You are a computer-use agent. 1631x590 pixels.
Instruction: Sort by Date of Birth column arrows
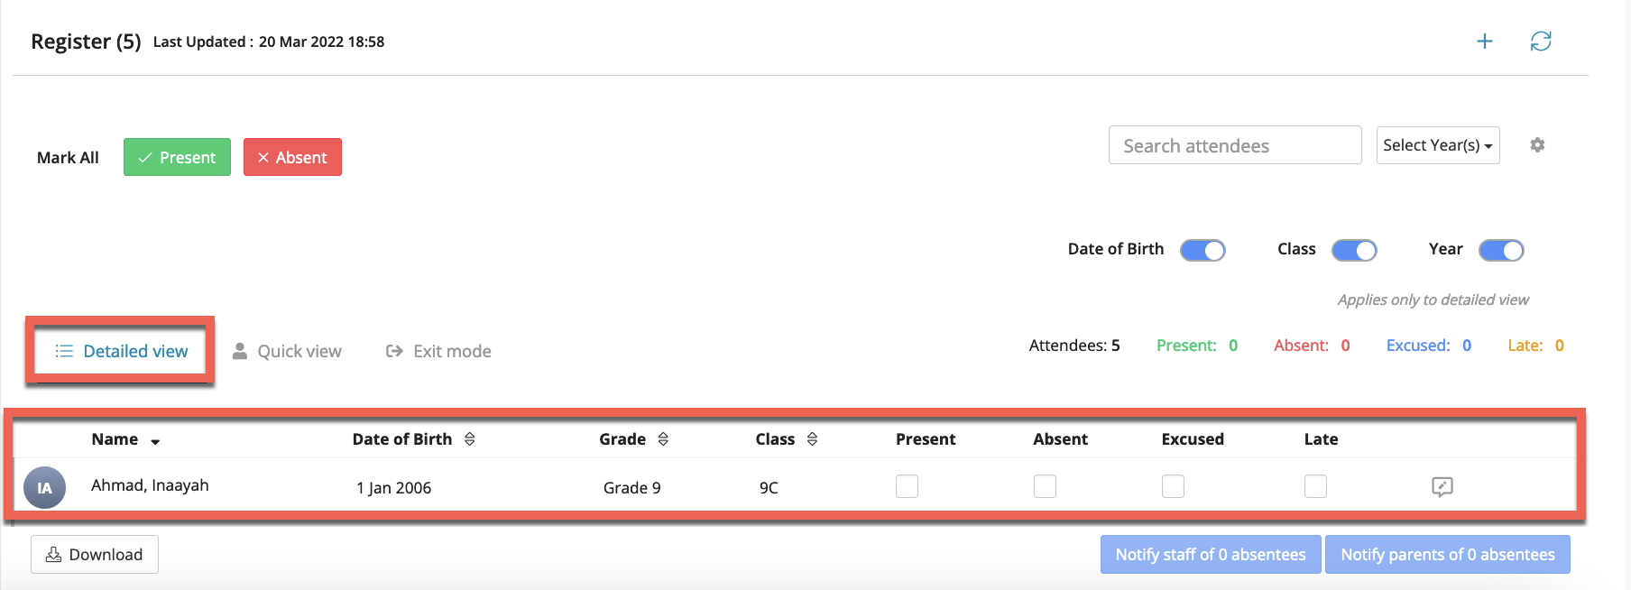tap(469, 439)
